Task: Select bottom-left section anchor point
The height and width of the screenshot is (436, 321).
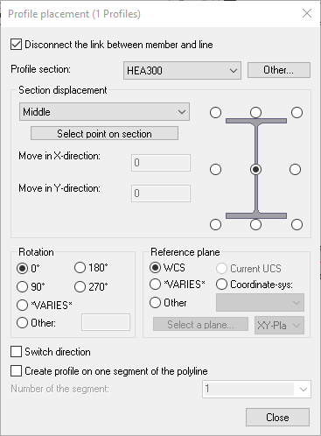Action: [x=215, y=224]
